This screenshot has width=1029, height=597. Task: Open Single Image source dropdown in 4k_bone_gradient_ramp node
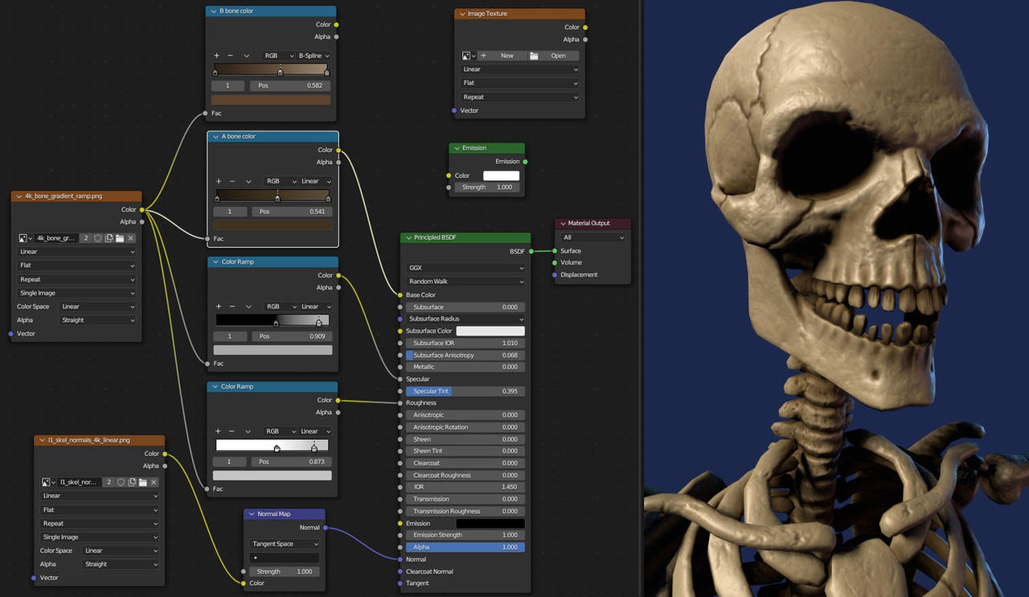point(77,293)
